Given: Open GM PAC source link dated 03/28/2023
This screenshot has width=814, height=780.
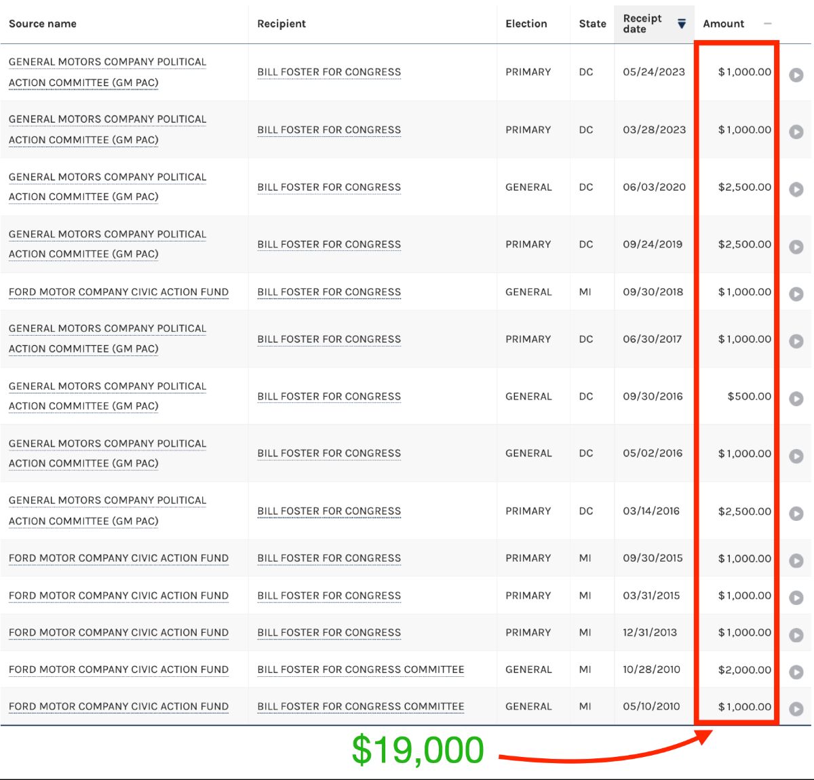Looking at the screenshot, I should 107,130.
